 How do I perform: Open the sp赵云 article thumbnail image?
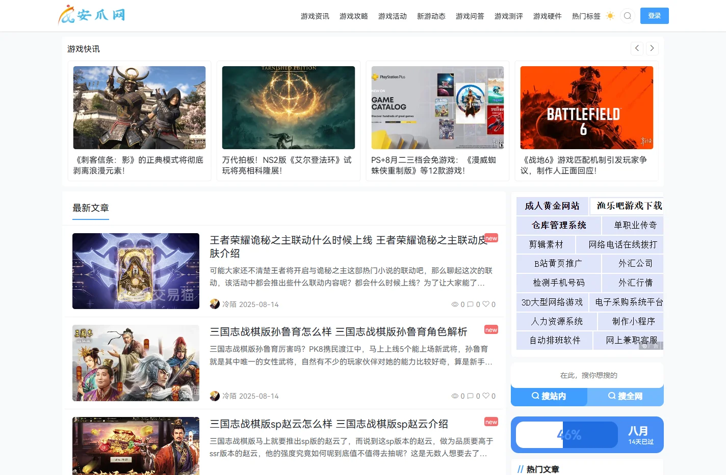click(x=136, y=446)
